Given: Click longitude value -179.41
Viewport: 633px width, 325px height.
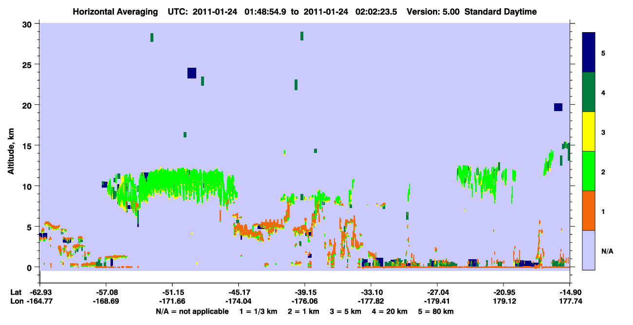Looking at the screenshot, I should point(437,302).
